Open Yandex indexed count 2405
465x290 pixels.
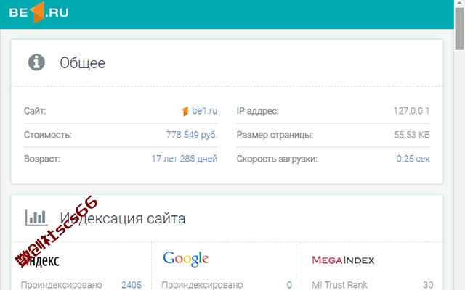pyautogui.click(x=132, y=285)
